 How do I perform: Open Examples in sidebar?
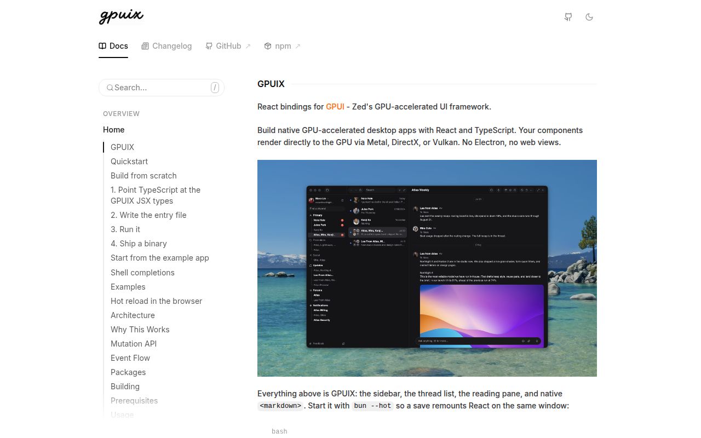(128, 287)
